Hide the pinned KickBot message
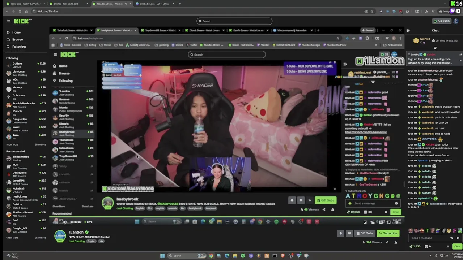The width and height of the screenshot is (463, 260). tap(460, 55)
